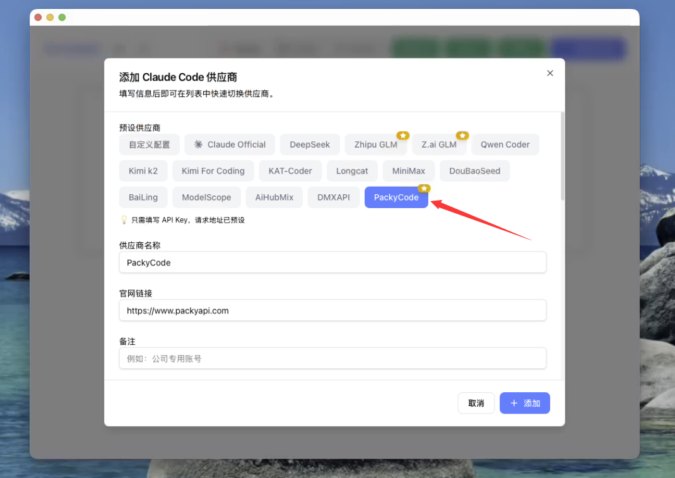Image resolution: width=675 pixels, height=478 pixels.
Task: Click the star badge on Zhipu GLM
Action: tap(402, 135)
